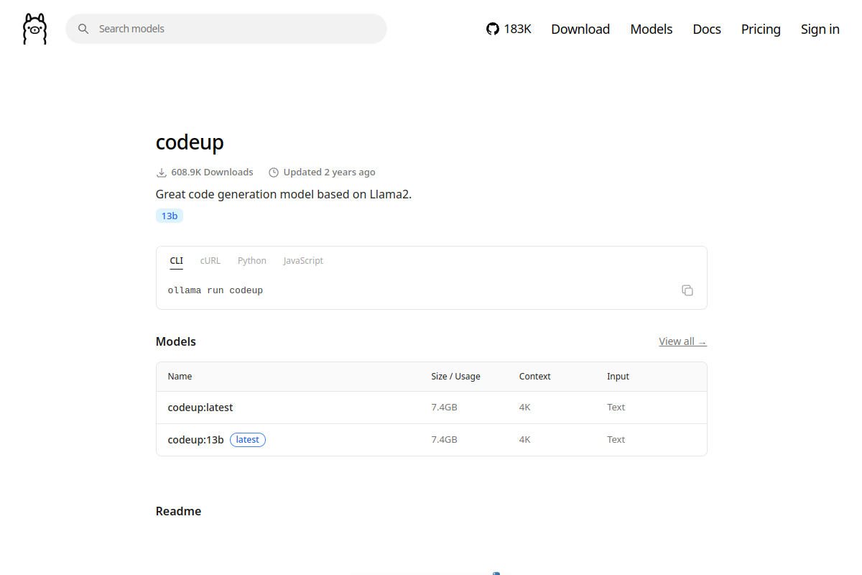Click 7.4GB in codeup:latest row
The image size is (862, 575).
[444, 408]
